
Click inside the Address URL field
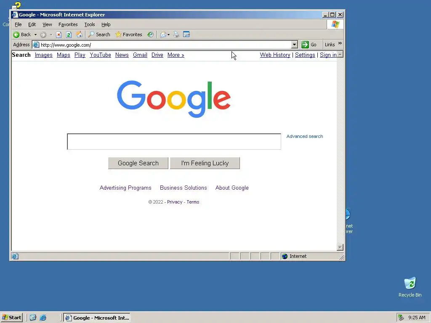(x=165, y=45)
